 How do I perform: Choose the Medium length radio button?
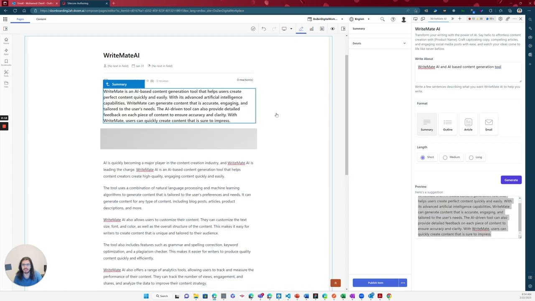click(x=445, y=158)
